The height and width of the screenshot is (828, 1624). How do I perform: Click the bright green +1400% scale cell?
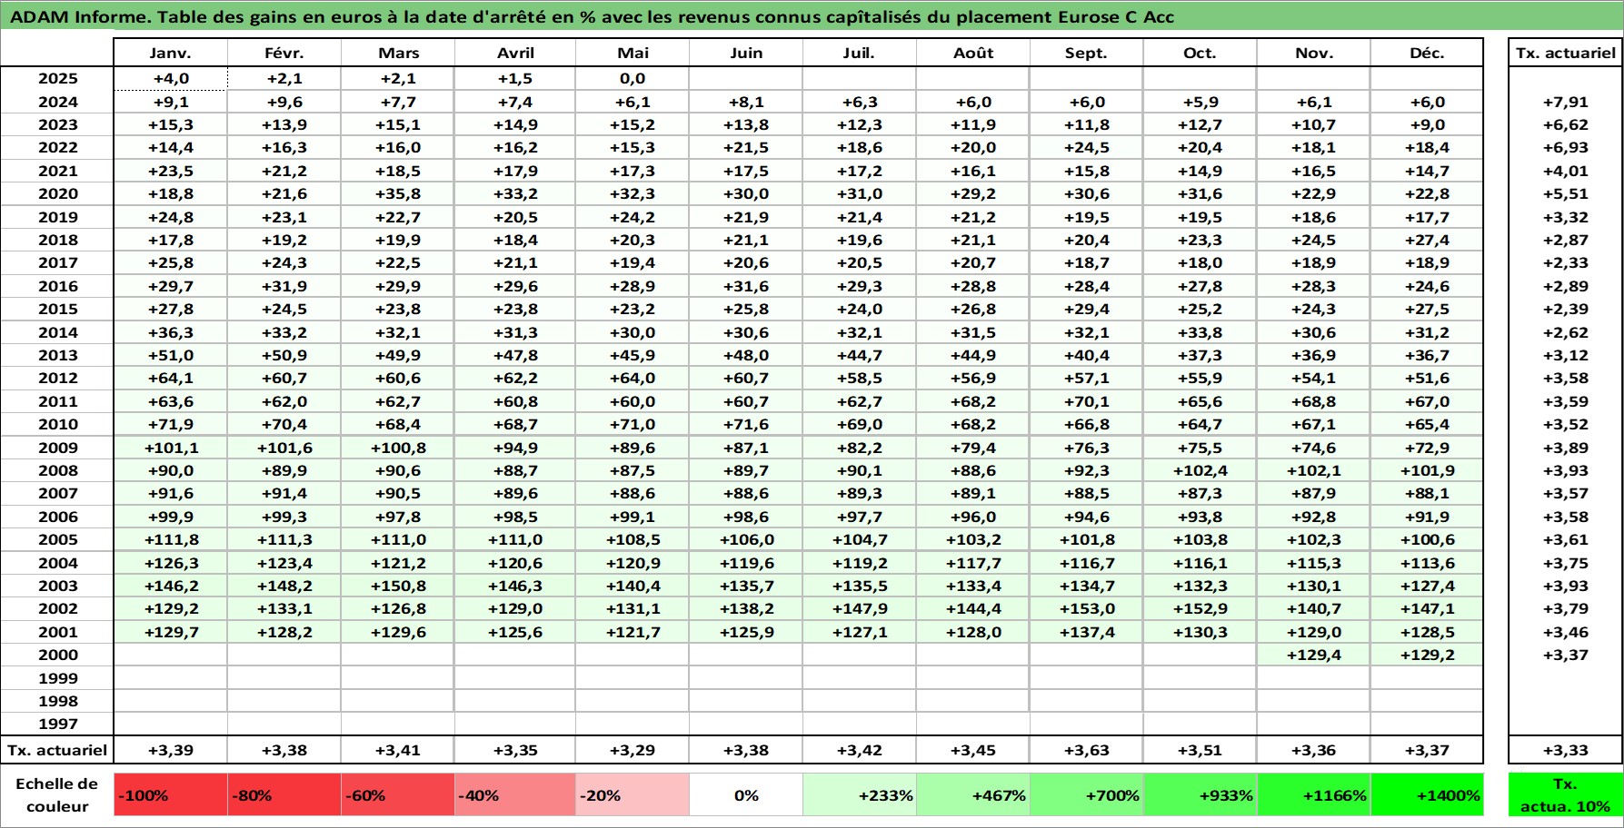(x=1427, y=795)
